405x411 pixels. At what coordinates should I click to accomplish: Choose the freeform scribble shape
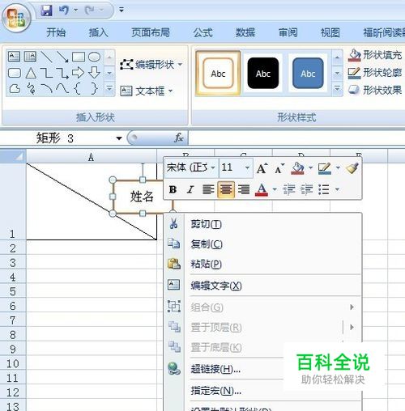click(32, 88)
